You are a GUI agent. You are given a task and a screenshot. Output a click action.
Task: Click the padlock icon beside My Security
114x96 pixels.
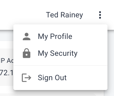[27, 53]
